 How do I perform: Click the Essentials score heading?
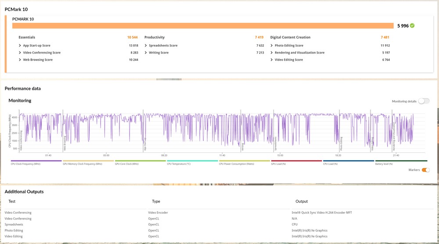(x=27, y=37)
